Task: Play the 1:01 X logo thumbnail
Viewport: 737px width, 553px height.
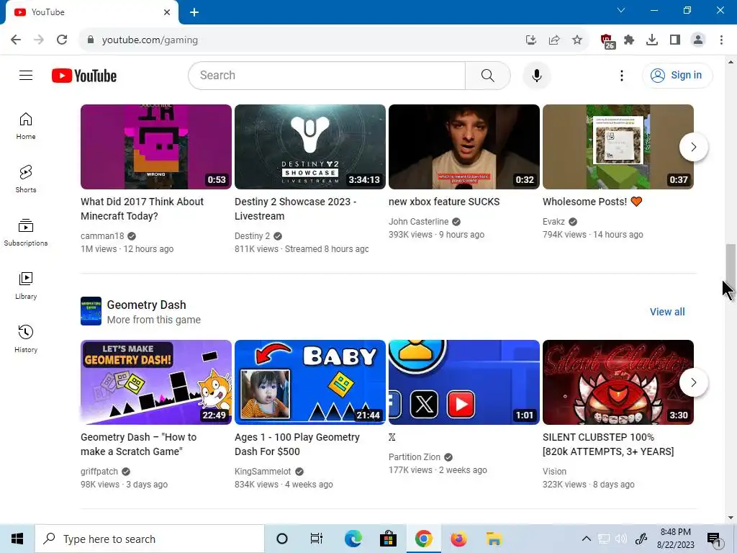Action: click(464, 382)
